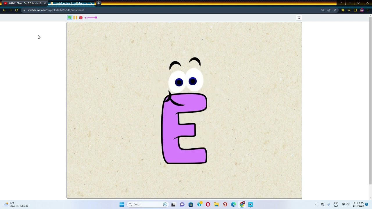The image size is (372, 209).
Task: Go forward to the next page
Action: pos(10,10)
